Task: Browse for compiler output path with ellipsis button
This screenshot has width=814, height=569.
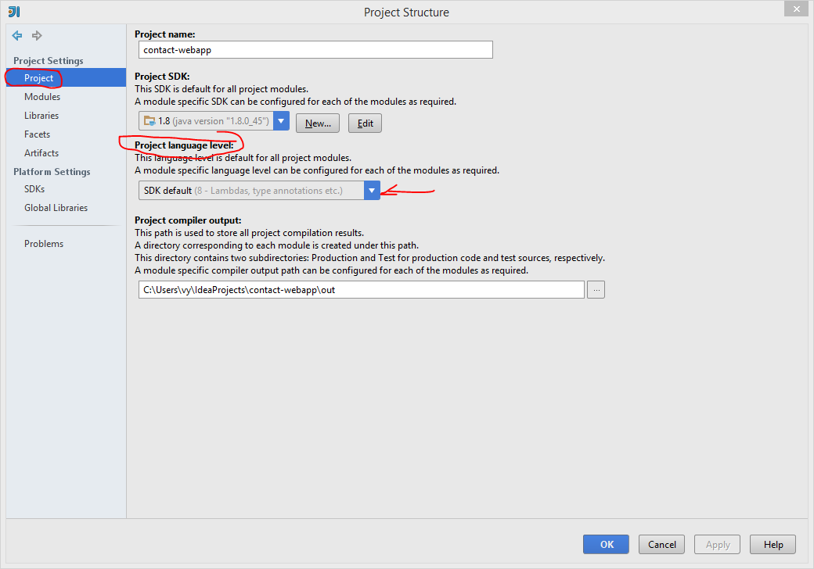Action: tap(596, 290)
